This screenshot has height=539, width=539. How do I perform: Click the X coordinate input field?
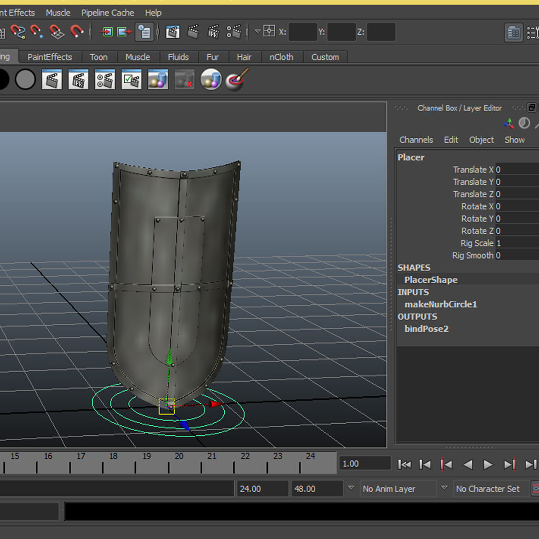pyautogui.click(x=303, y=32)
